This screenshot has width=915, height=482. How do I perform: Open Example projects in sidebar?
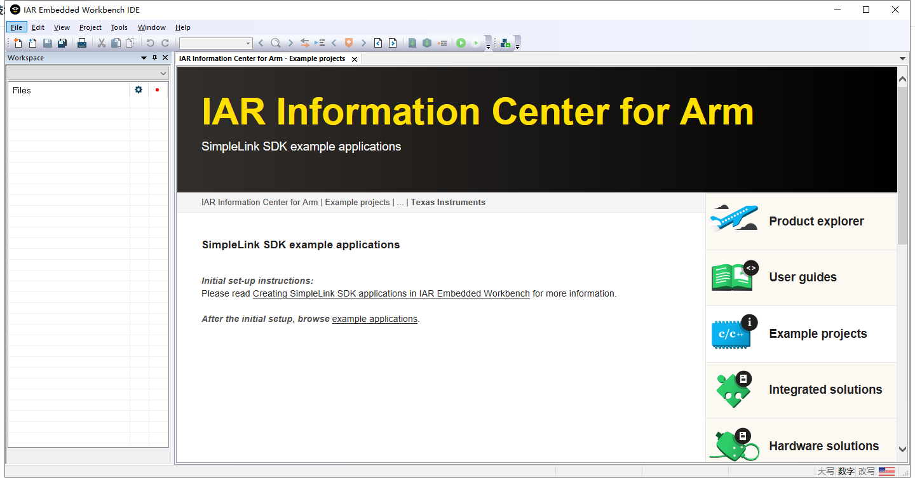[801, 334]
